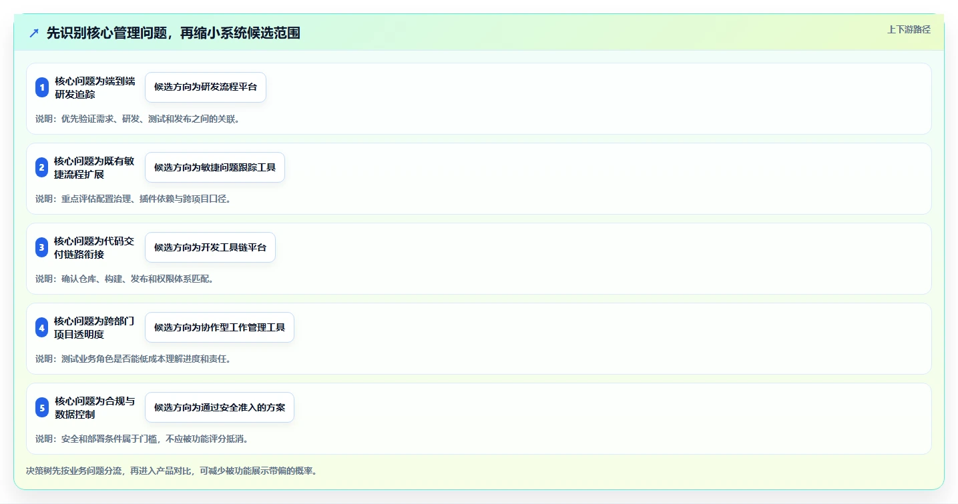Click text 核心问题为跨部门项目透明度
The width and height of the screenshot is (958, 504).
pyautogui.click(x=95, y=327)
